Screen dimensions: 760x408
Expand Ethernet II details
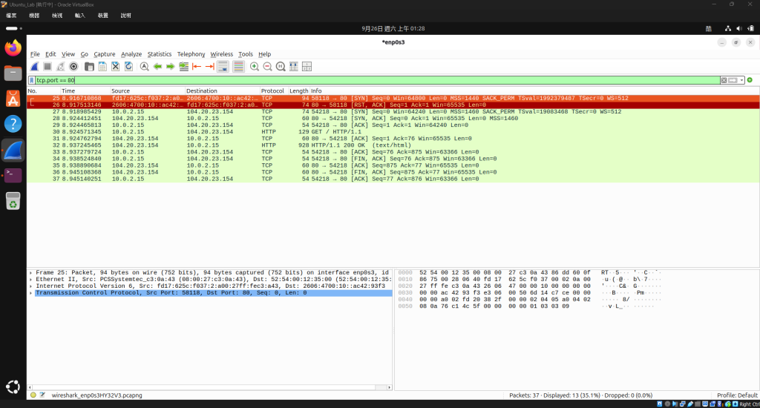(31, 280)
